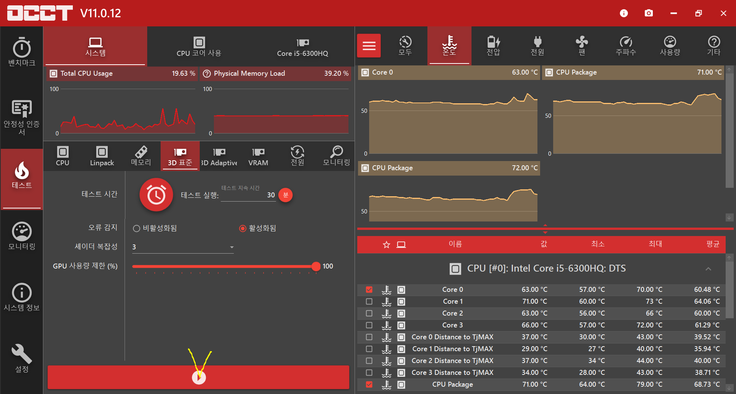This screenshot has width=736, height=394.
Task: Sort by the 이름 name column
Action: (455, 244)
